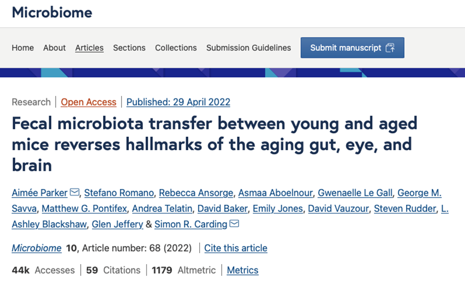The height and width of the screenshot is (288, 465).
Task: Click the Submit manuscript button
Action: click(352, 48)
